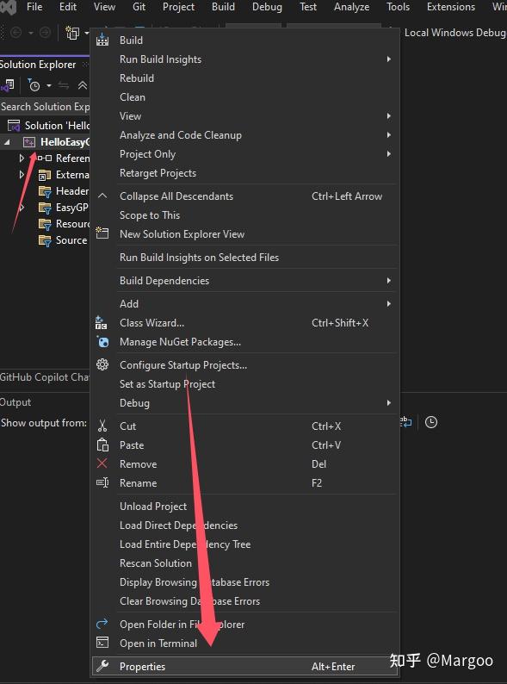Open the Analyze and Code Cleanup submenu
Screen dimensions: 507x684
(x=388, y=134)
